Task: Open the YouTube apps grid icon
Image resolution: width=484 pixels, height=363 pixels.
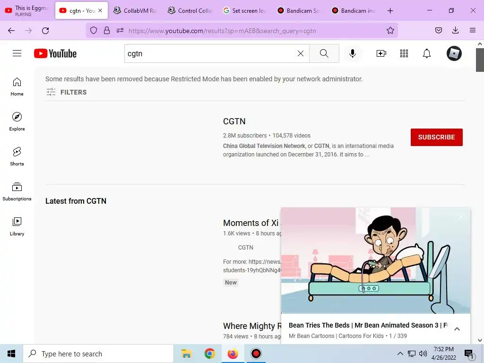Action: pos(404,53)
